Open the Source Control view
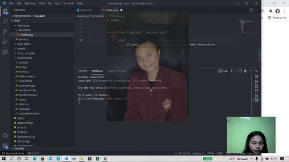Image resolution: width=289 pixels, height=162 pixels. [x=5, y=31]
